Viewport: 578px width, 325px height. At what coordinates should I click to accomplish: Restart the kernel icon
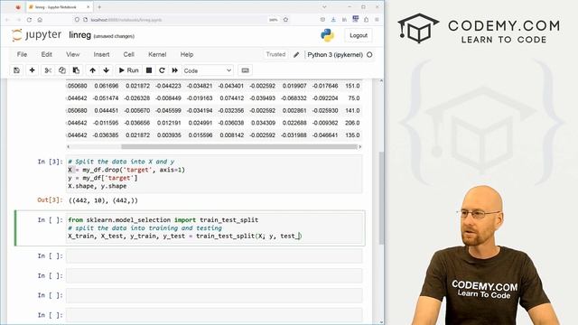pyautogui.click(x=162, y=70)
